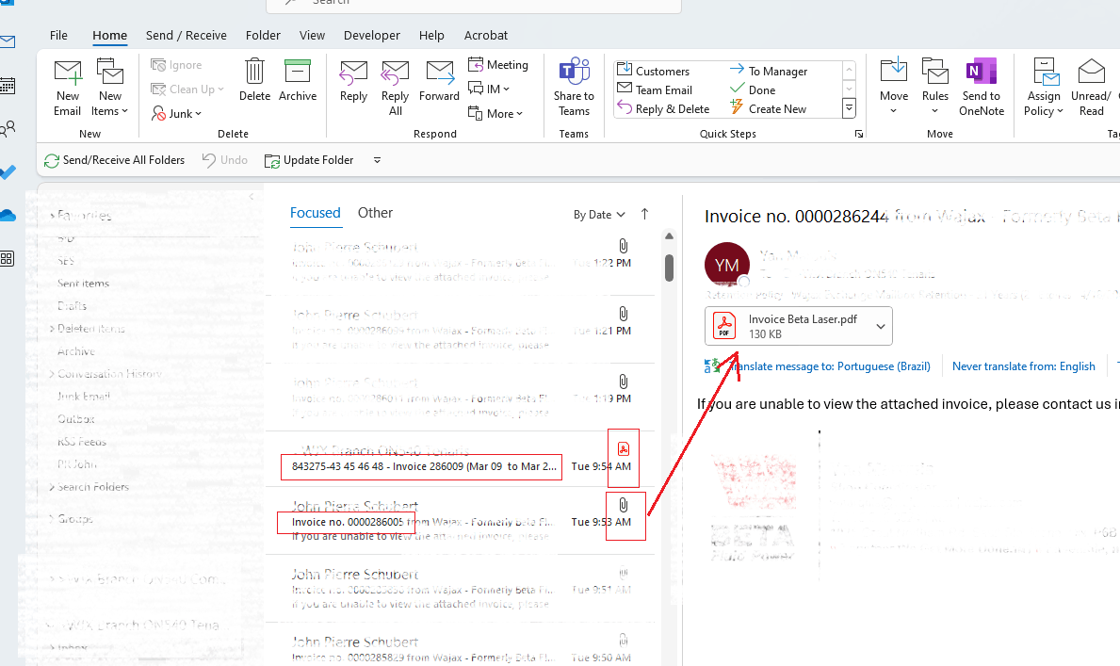Select Create New quick step
The height and width of the screenshot is (666, 1120).
tap(768, 109)
